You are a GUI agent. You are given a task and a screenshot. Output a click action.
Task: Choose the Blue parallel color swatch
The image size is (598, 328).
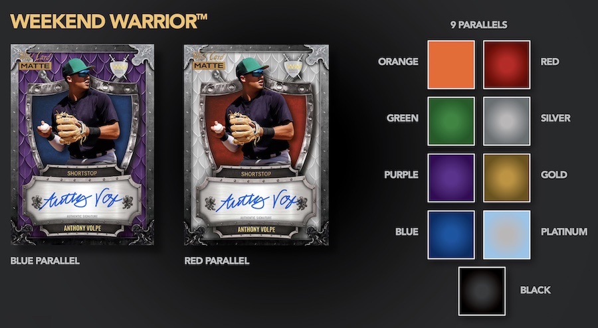click(451, 234)
